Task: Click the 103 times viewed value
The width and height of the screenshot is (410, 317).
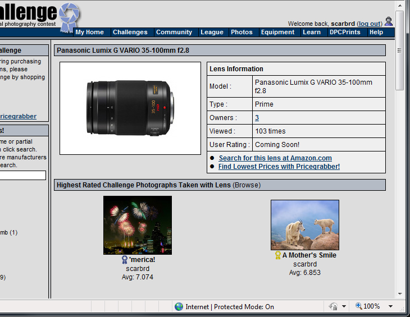Action: (x=270, y=131)
